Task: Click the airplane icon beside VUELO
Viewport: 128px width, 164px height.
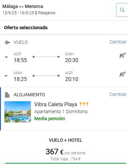Action: tap(7, 42)
